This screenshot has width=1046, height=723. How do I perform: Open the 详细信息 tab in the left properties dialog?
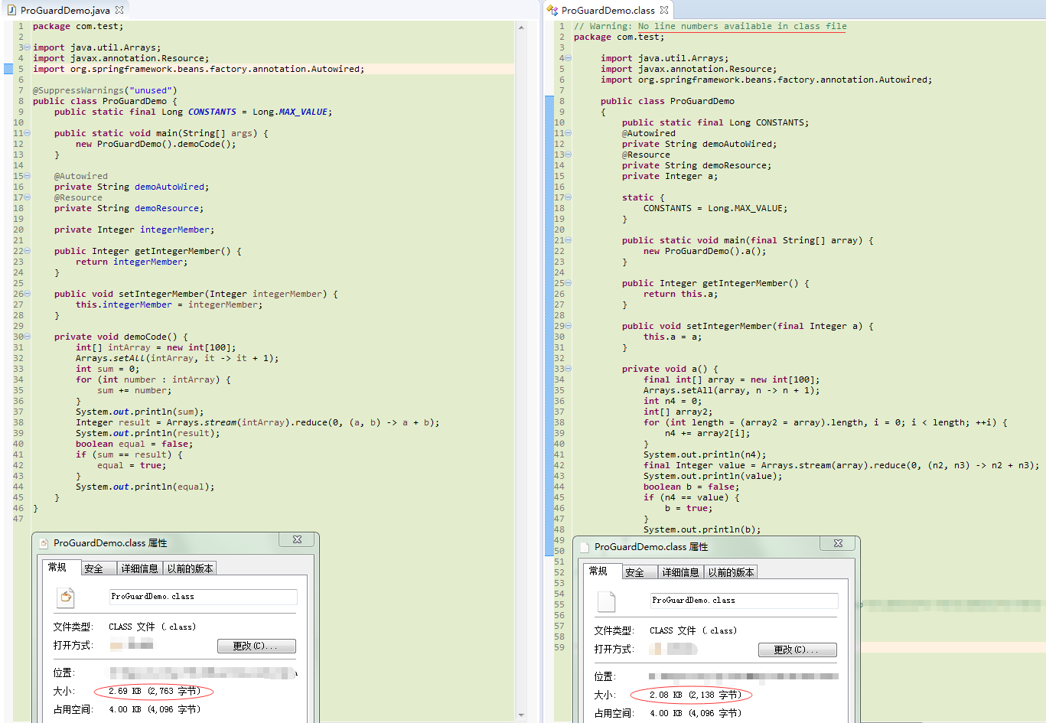coord(140,568)
